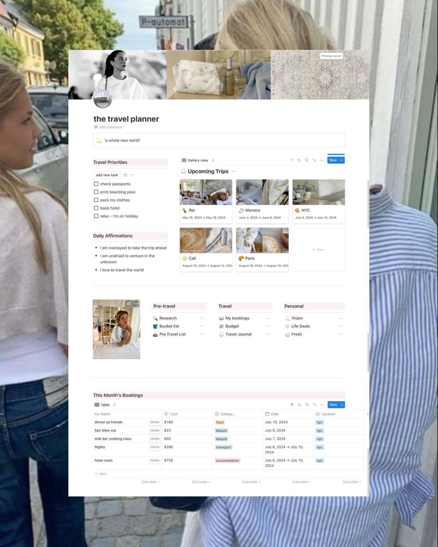438x547 pixels.
Task: Mark 'book hotel' as done
Action: pos(96,208)
